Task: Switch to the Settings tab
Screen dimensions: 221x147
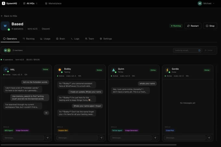Action: [106, 39]
